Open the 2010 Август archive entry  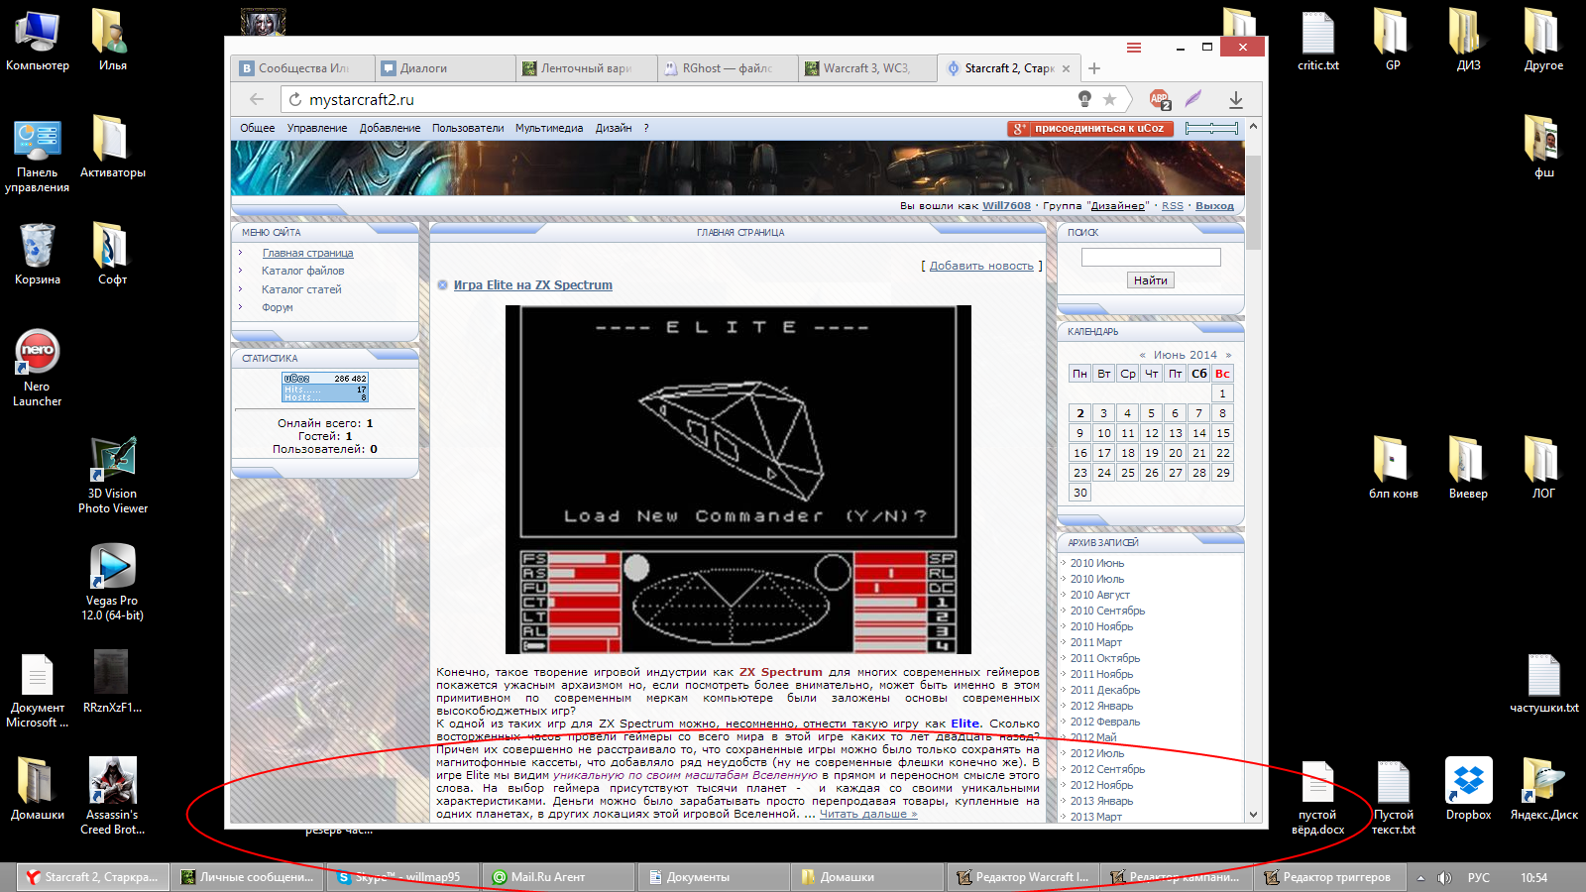(1099, 595)
